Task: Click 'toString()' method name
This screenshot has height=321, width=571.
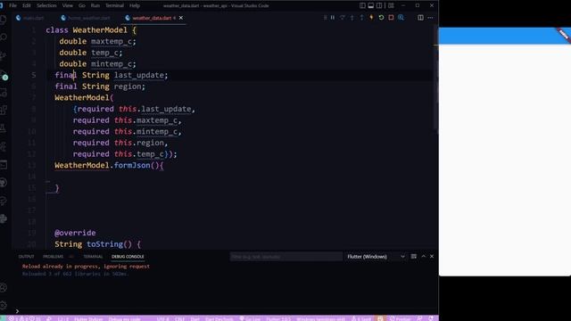Action: tap(109, 244)
